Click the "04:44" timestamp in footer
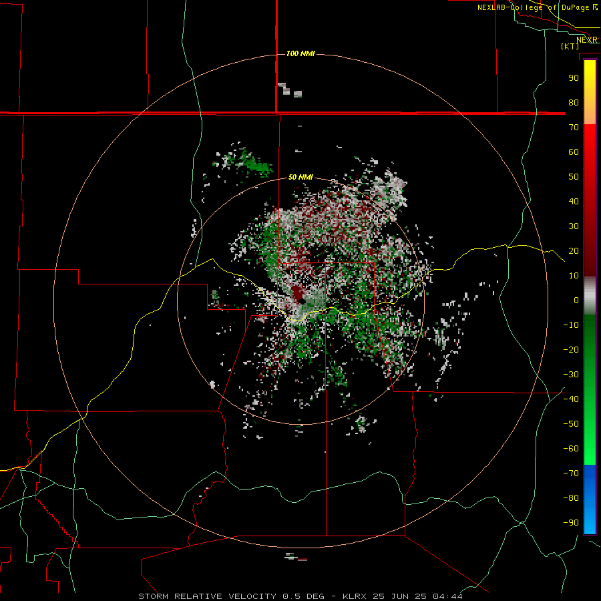This screenshot has height=601, width=601. (447, 596)
